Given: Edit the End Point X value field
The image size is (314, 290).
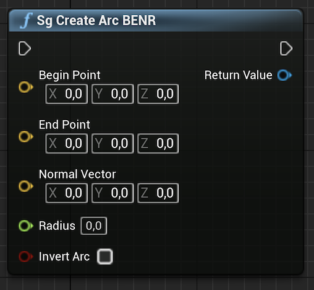Looking at the screenshot, I should point(67,143).
